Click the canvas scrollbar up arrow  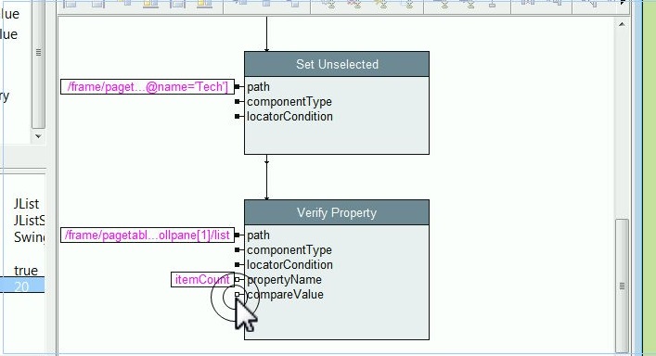[622, 24]
